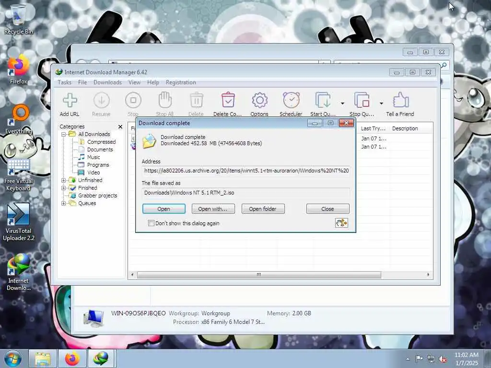
Task: Click the Stop Queue toolbar icon
Action: 362,101
